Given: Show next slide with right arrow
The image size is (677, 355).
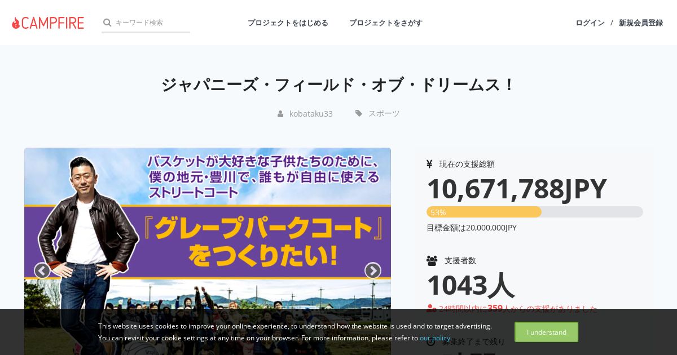Looking at the screenshot, I should (373, 271).
